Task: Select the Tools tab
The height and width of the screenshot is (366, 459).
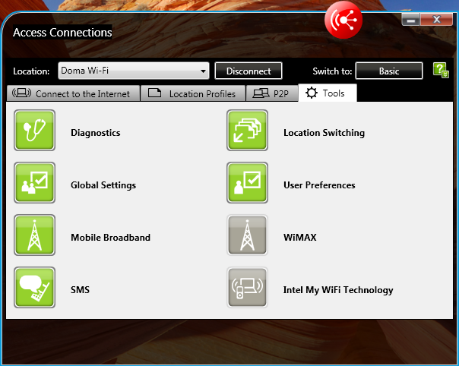Action: pyautogui.click(x=327, y=94)
